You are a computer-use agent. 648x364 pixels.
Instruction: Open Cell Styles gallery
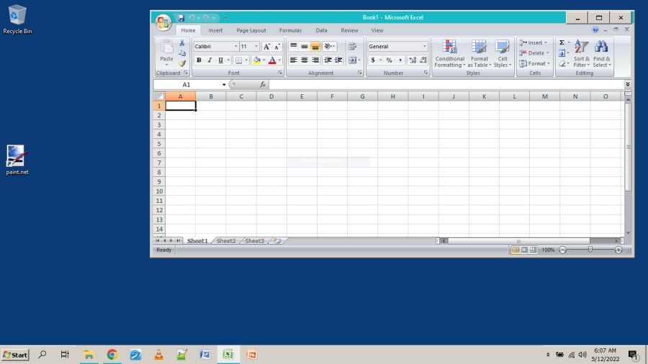pyautogui.click(x=503, y=54)
